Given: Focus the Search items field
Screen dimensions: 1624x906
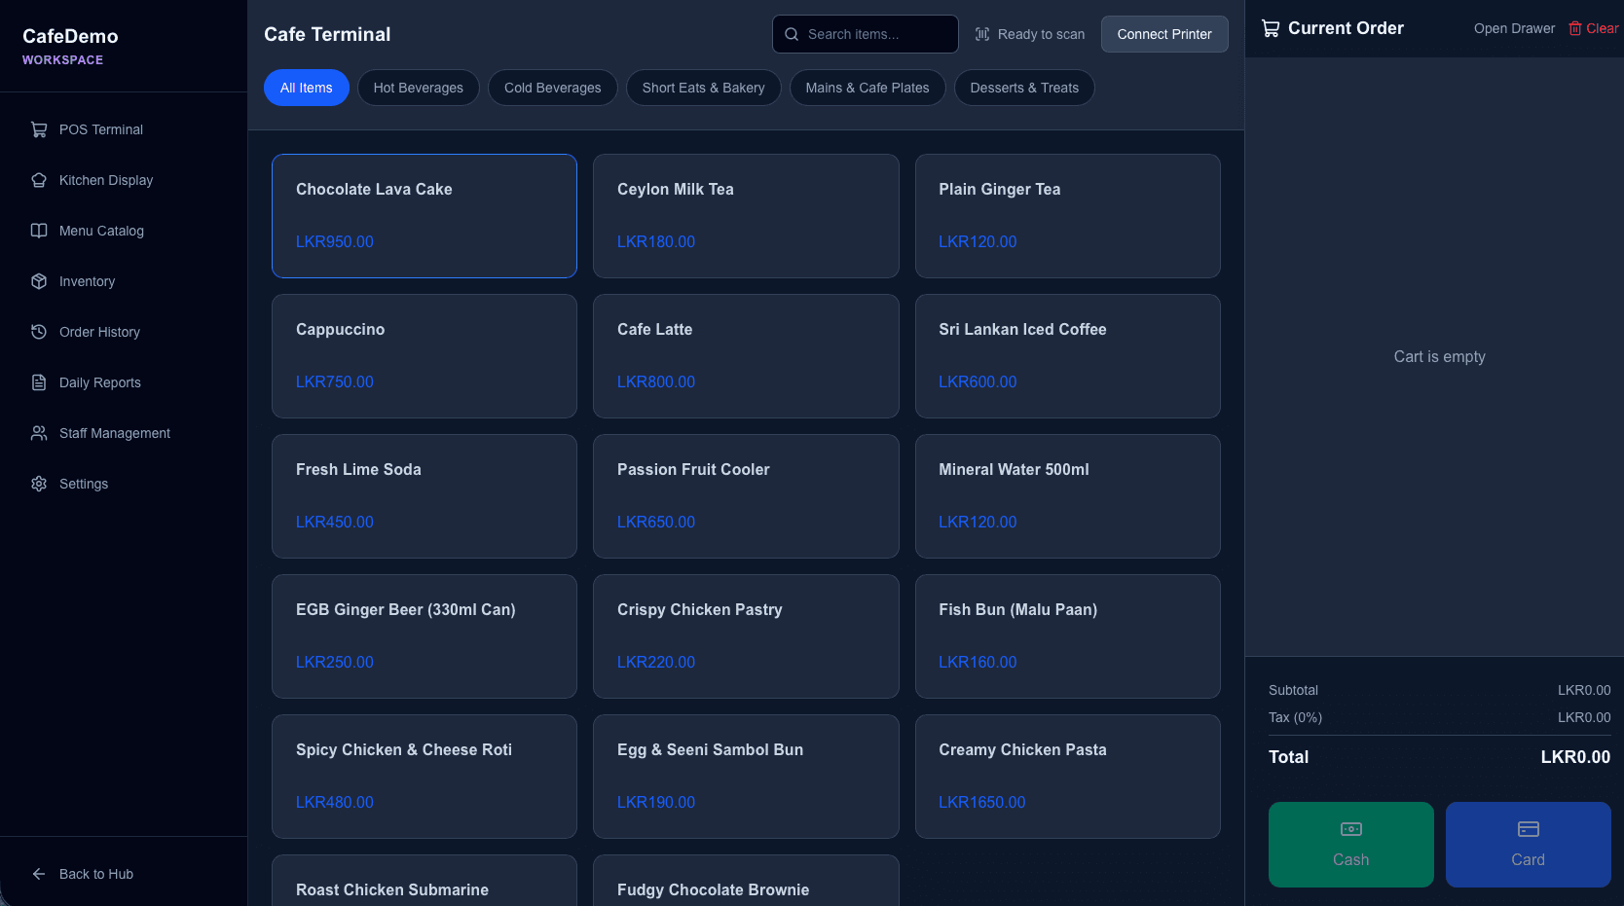Looking at the screenshot, I should (x=866, y=34).
